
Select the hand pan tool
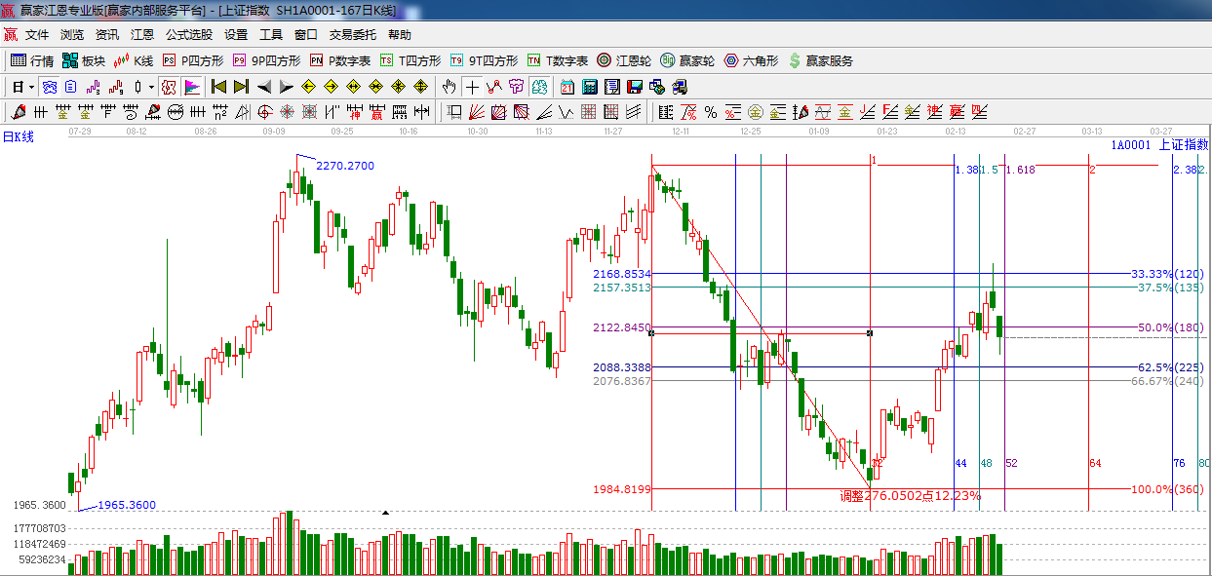point(450,87)
